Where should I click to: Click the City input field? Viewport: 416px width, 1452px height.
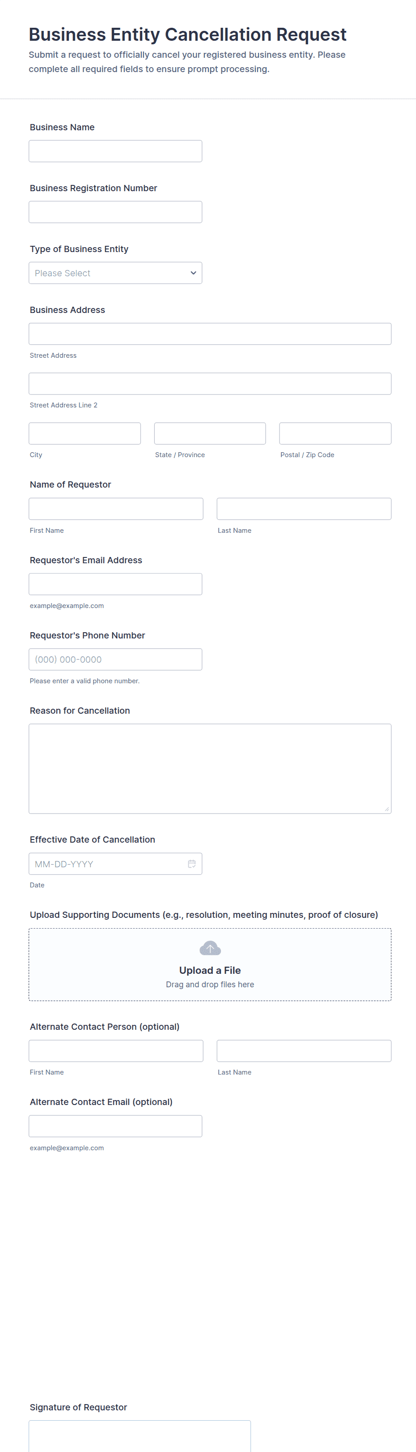85,433
